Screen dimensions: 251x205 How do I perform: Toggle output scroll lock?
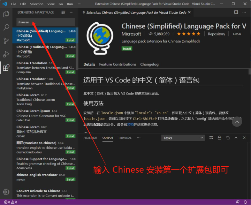[x=220, y=138]
